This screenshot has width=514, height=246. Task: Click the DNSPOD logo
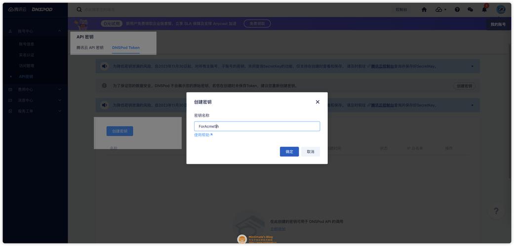pos(42,9)
